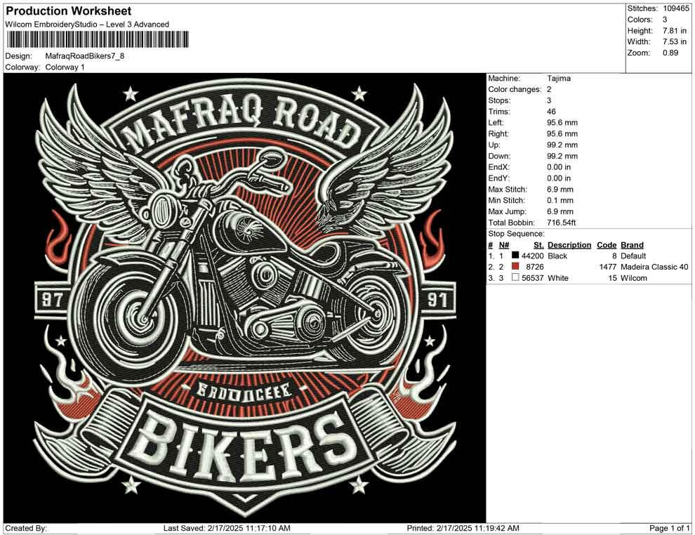This screenshot has height=535, width=695.
Task: Click the Max Stitch value '6.9 mm'
Action: [560, 190]
